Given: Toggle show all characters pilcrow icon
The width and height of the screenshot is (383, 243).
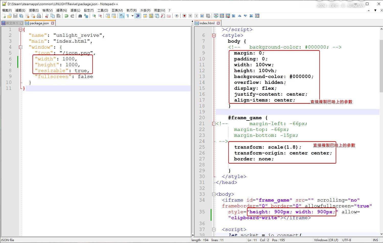Looking at the screenshot, I should (128, 16).
